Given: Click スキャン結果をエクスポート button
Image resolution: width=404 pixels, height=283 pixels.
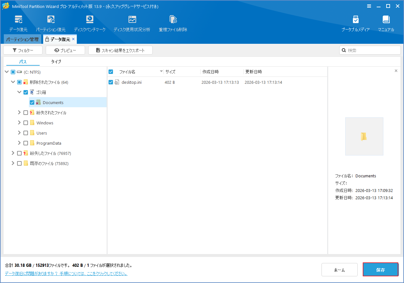Looking at the screenshot, I should pos(120,50).
